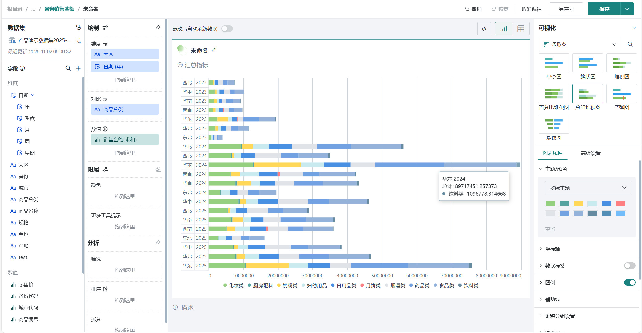Click the 取消编辑 button

pyautogui.click(x=531, y=9)
